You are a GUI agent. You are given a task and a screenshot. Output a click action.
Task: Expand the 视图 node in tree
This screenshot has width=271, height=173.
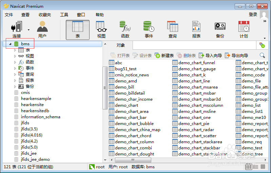pyautogui.click(x=15, y=56)
